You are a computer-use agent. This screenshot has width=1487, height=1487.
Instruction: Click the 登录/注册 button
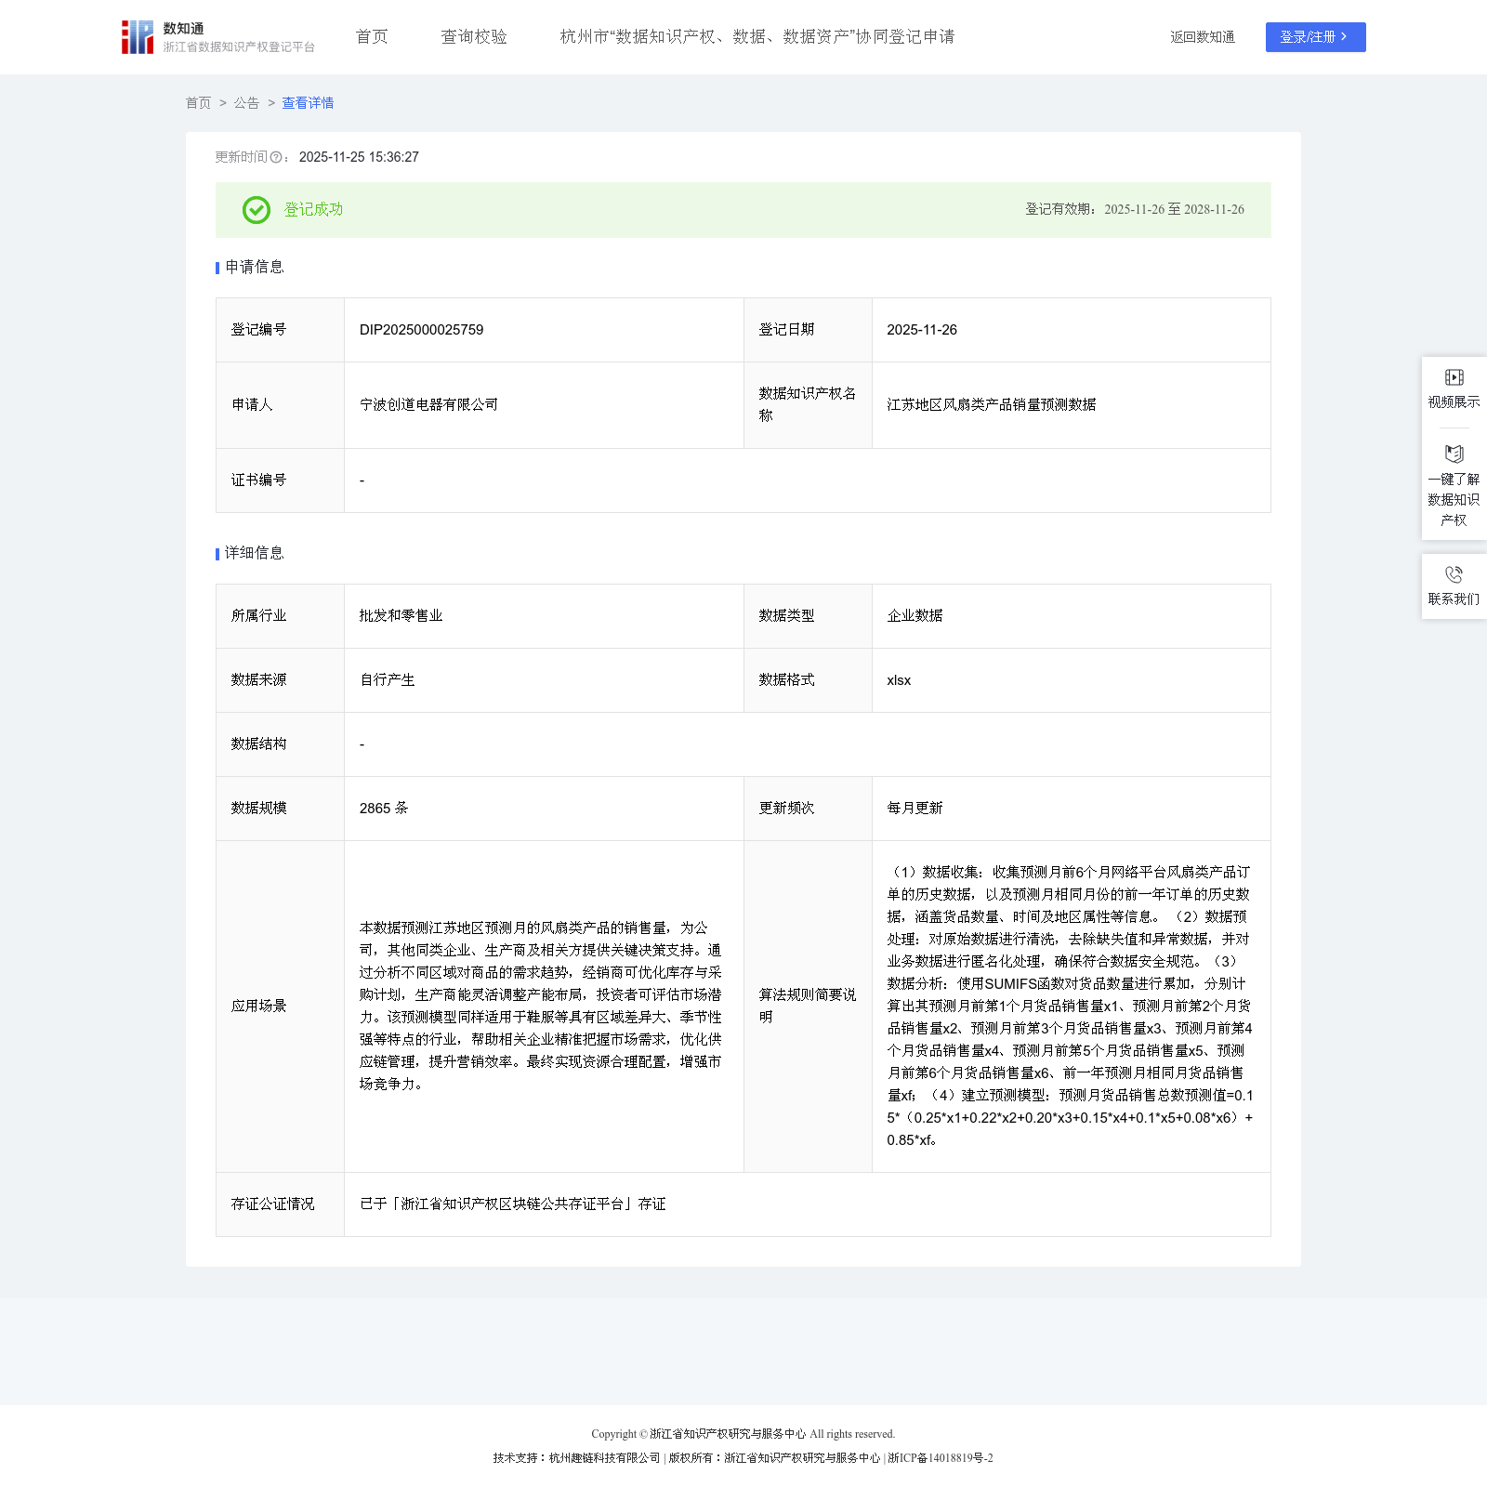click(1315, 37)
